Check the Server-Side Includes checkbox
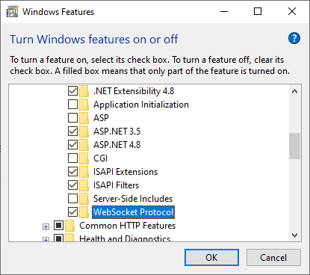 (x=72, y=199)
